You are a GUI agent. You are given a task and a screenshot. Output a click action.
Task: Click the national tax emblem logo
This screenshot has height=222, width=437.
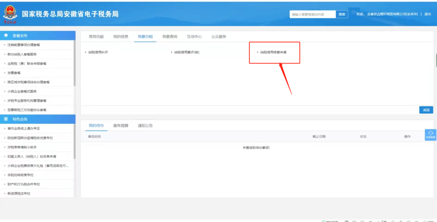pyautogui.click(x=10, y=14)
